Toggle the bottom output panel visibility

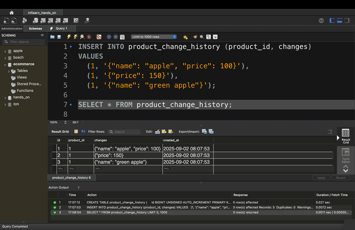pos(339,21)
